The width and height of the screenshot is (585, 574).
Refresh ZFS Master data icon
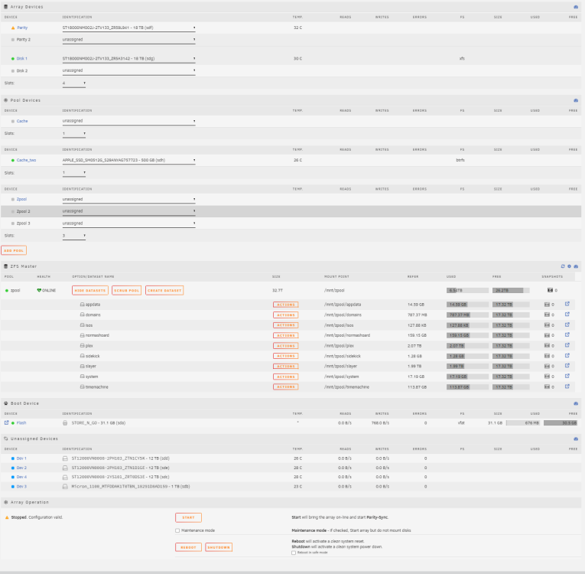point(563,266)
